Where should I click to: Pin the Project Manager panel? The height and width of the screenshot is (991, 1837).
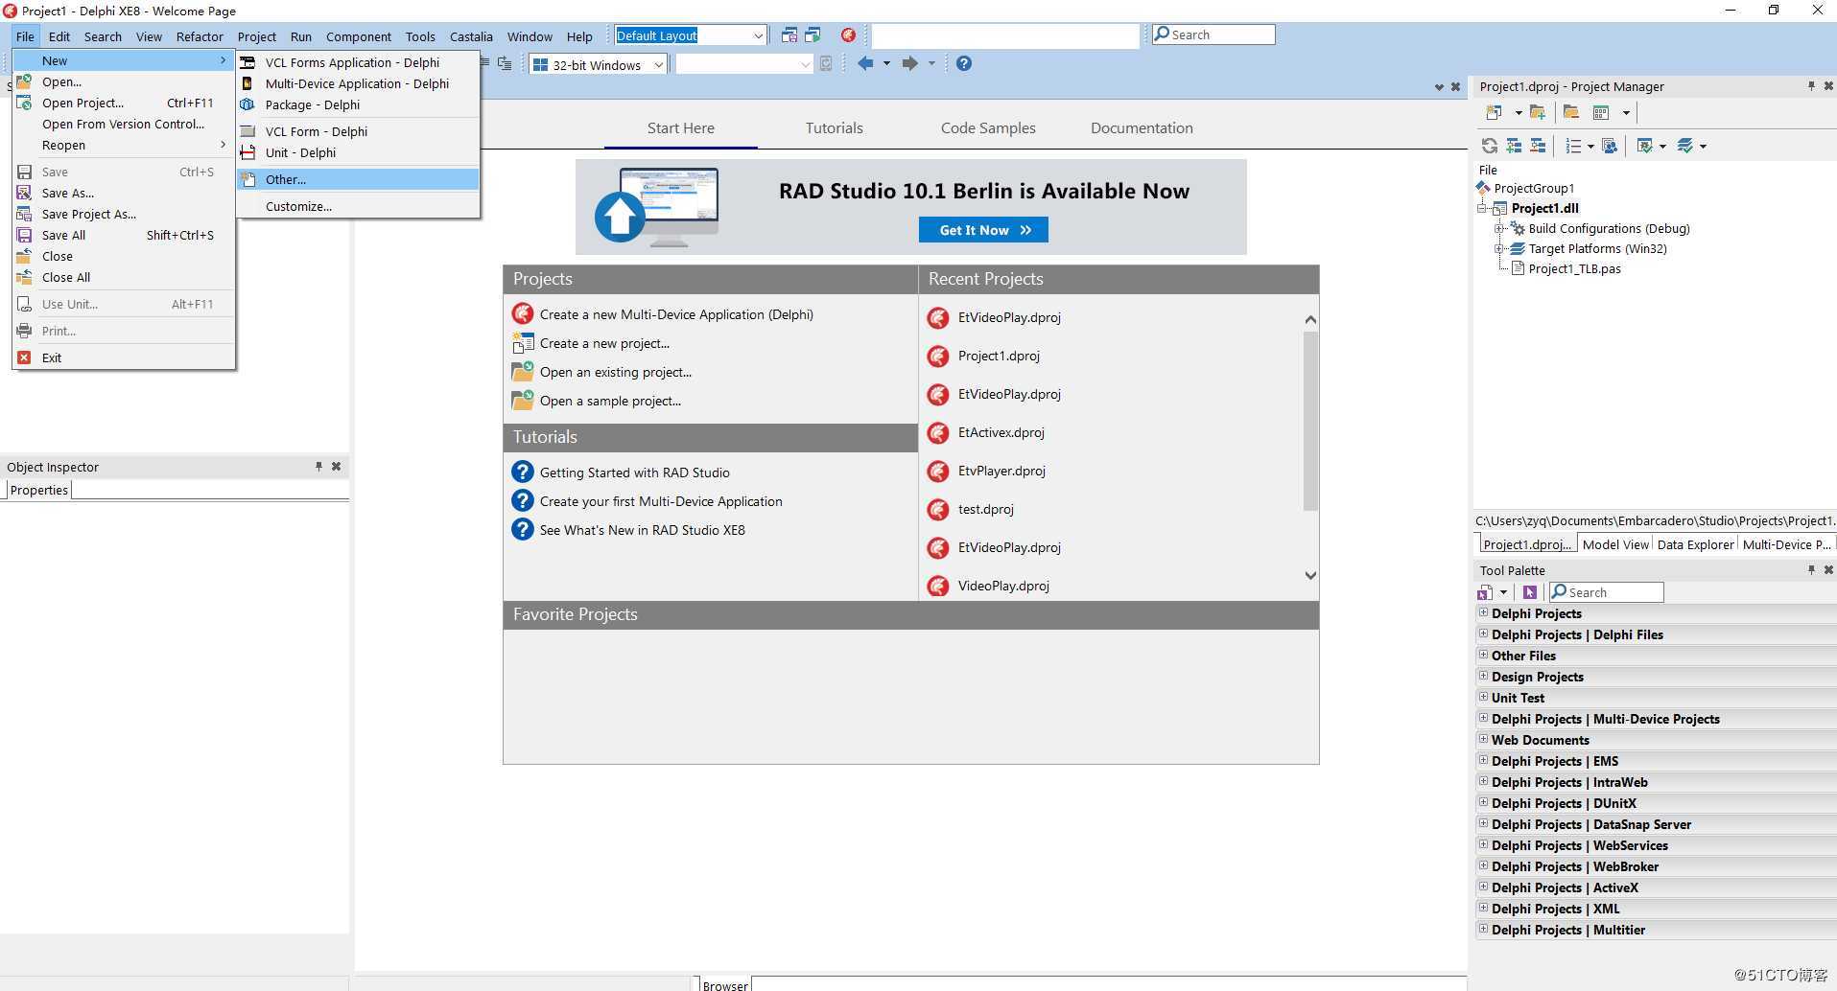point(1811,86)
